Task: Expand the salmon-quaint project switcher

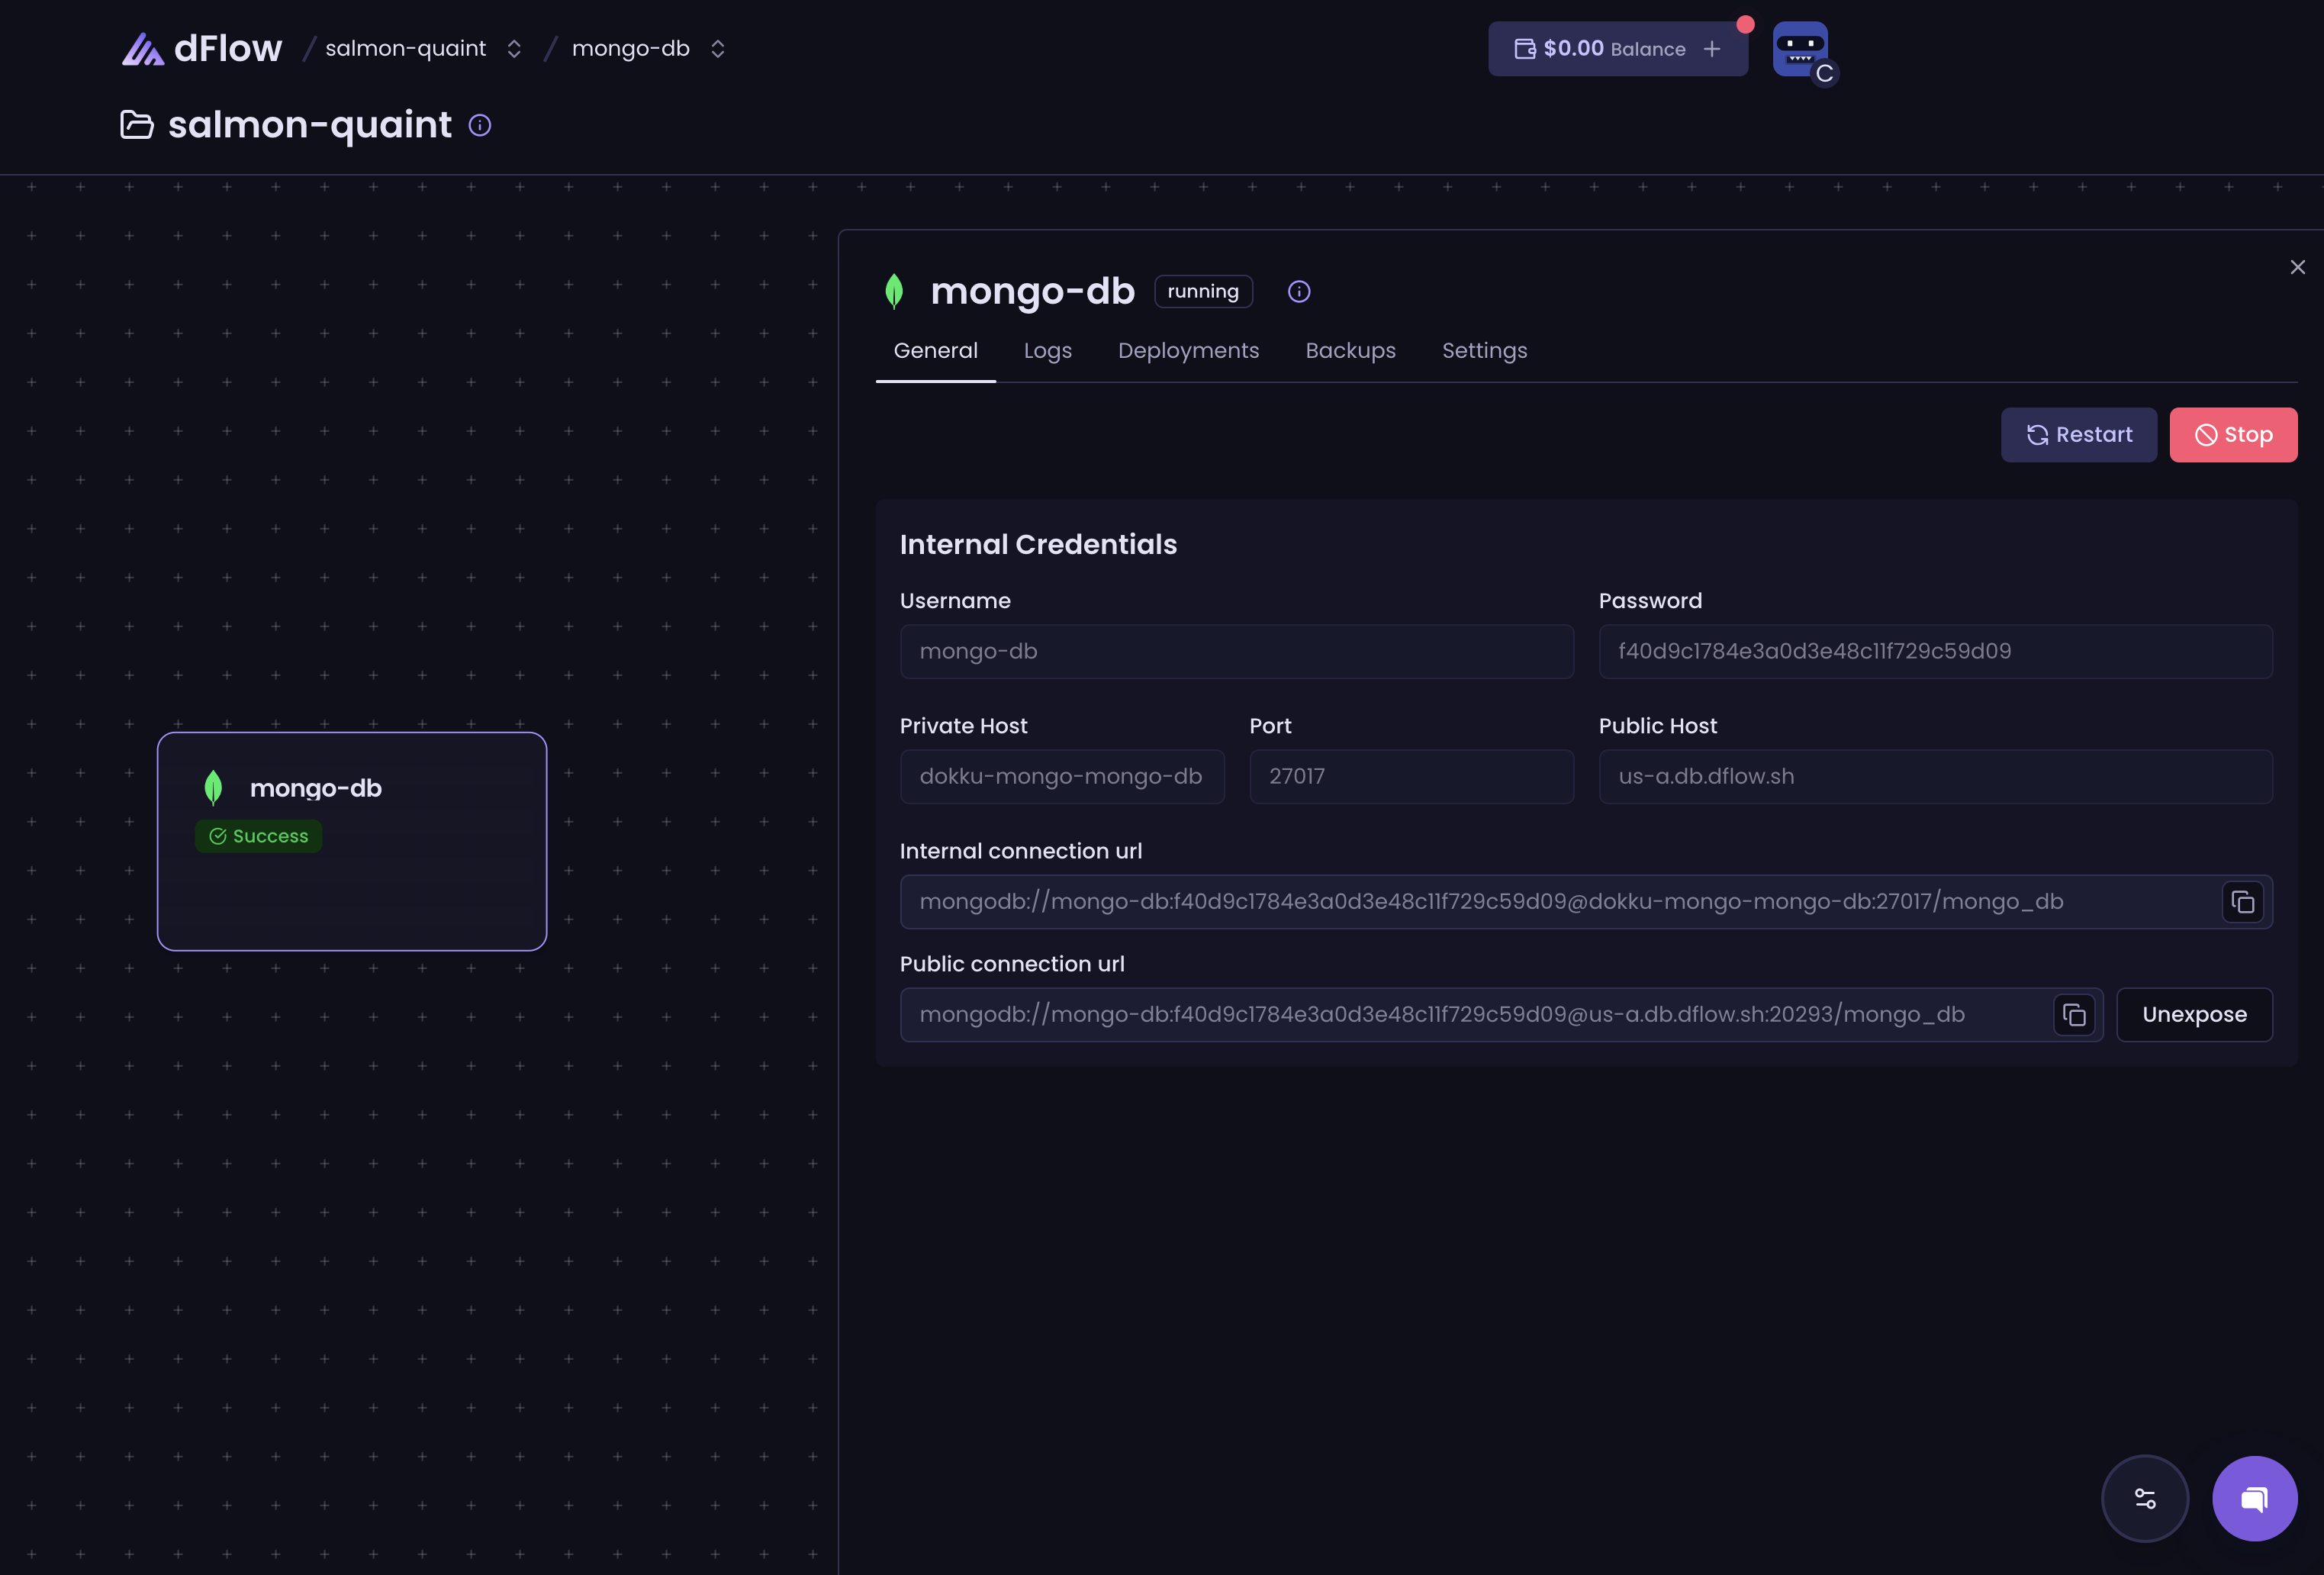Action: (514, 49)
